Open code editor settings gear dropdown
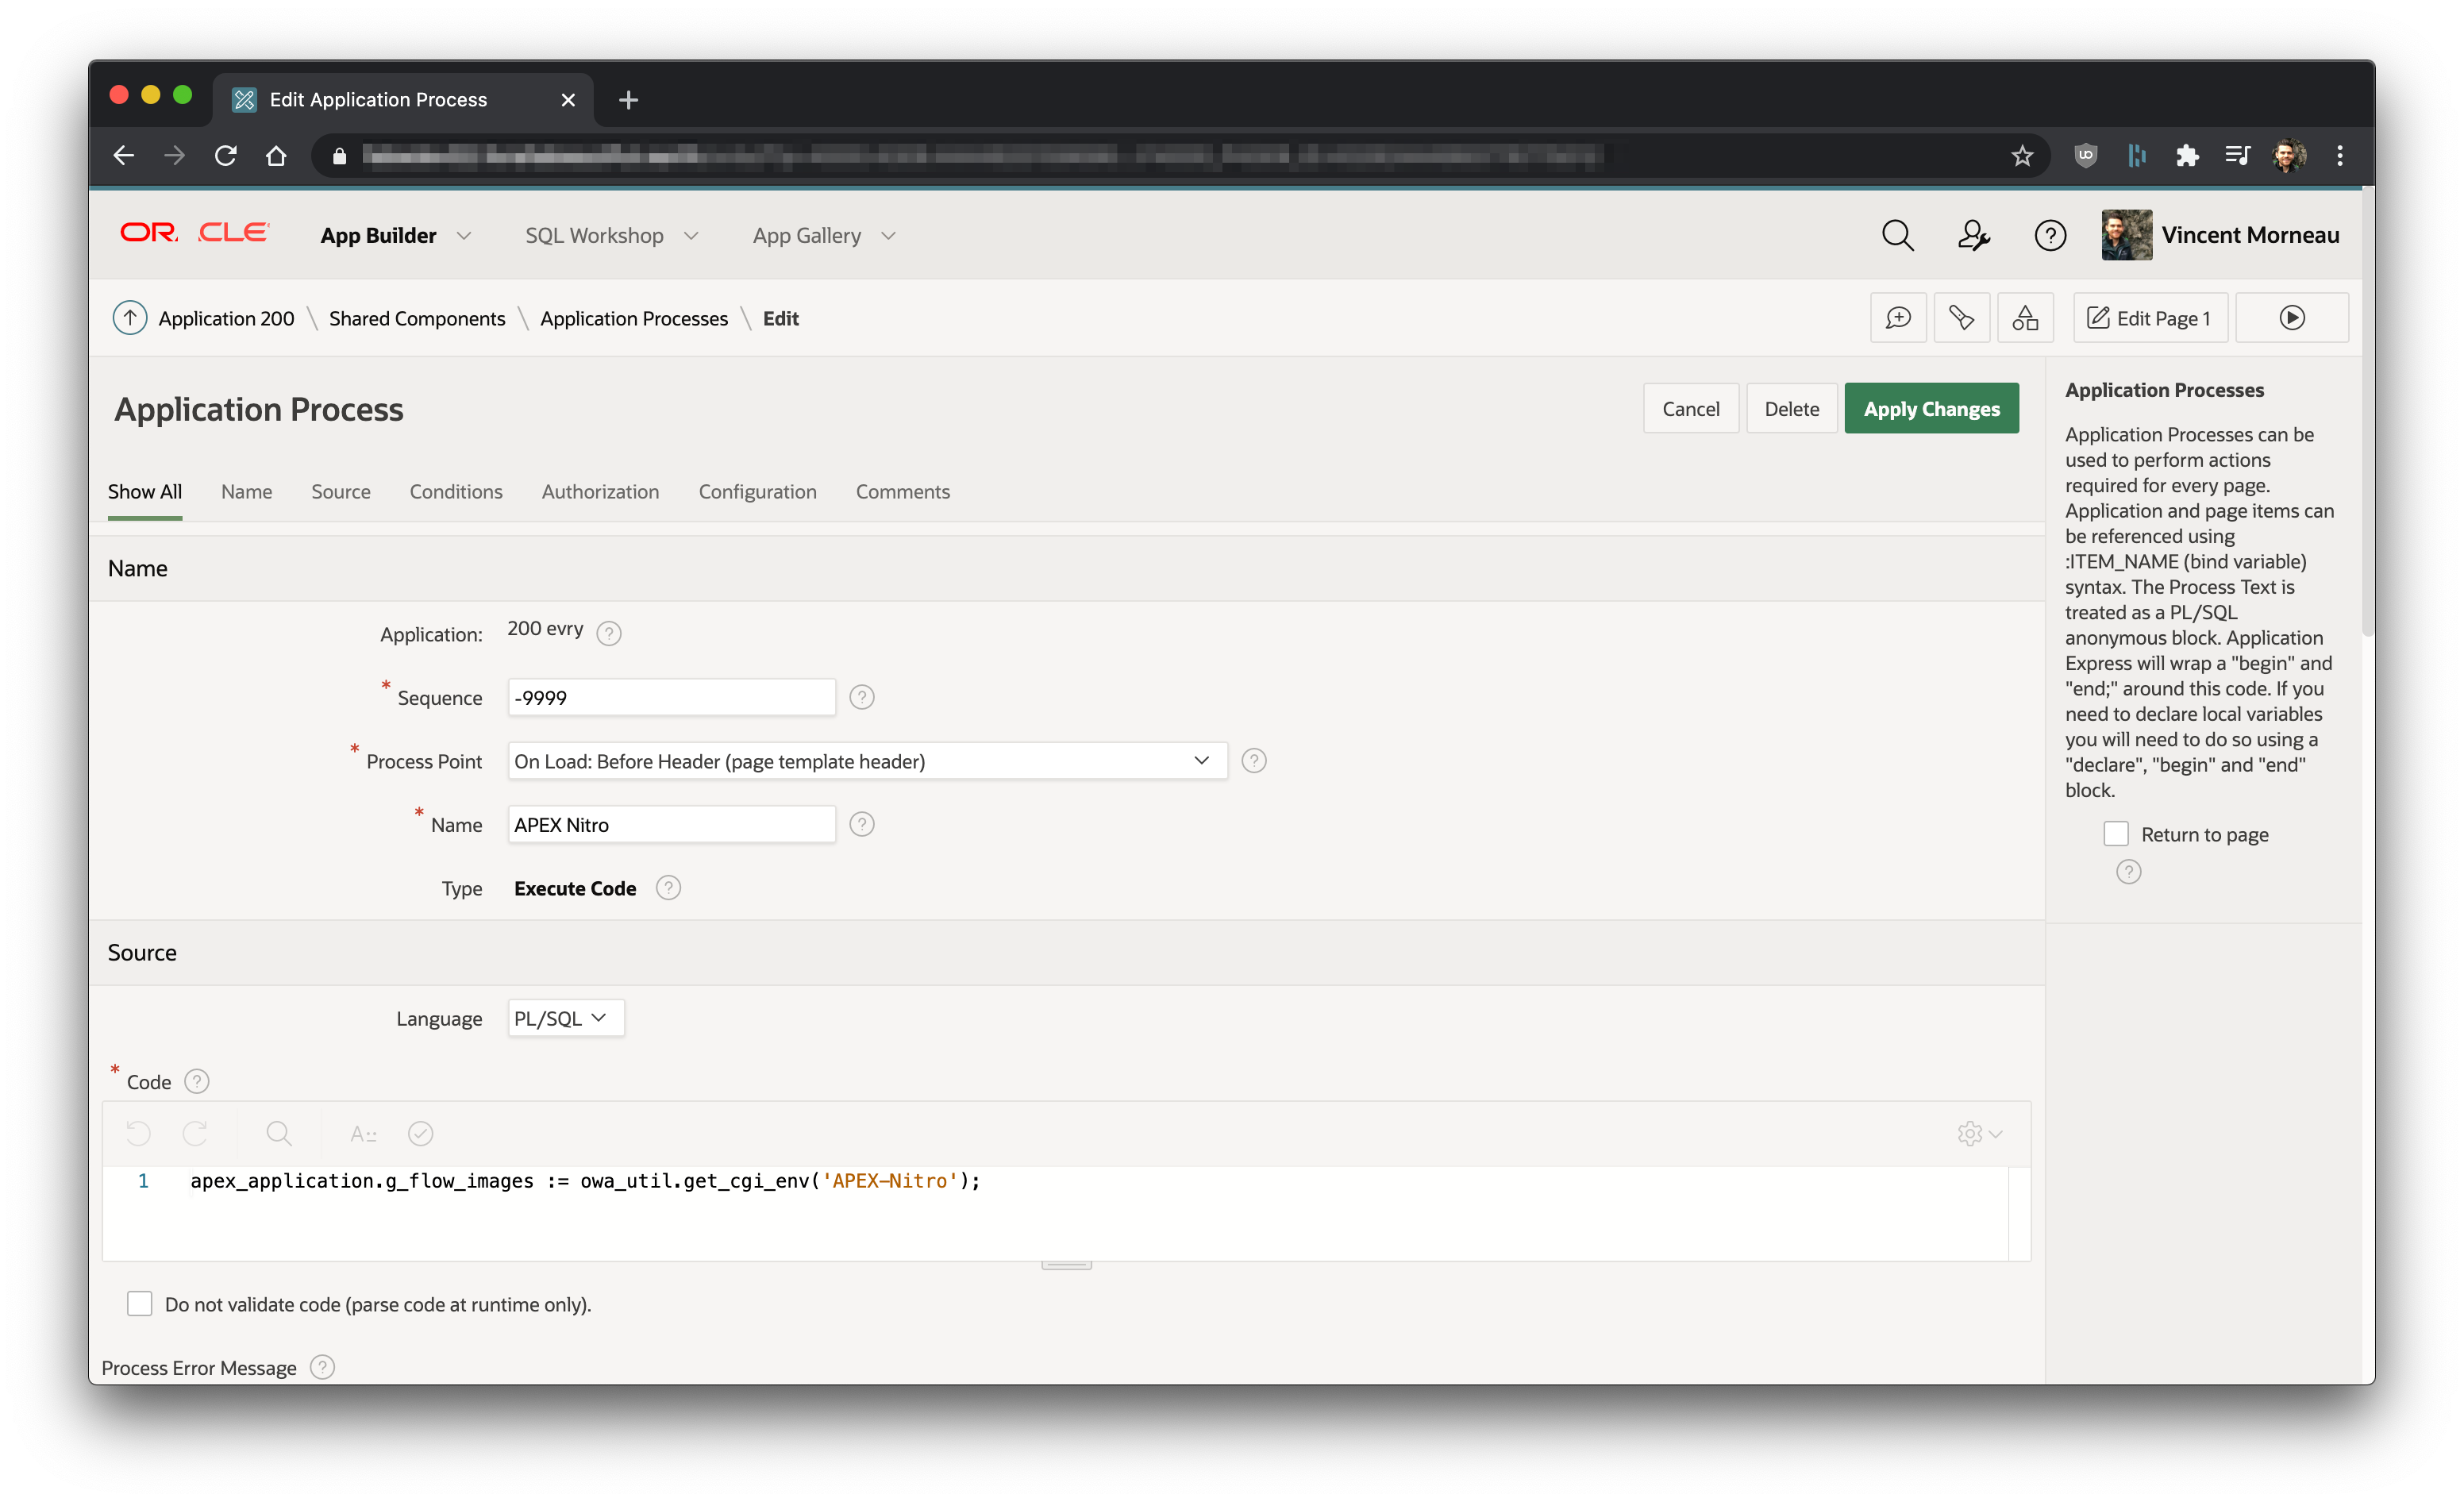 click(1978, 1133)
